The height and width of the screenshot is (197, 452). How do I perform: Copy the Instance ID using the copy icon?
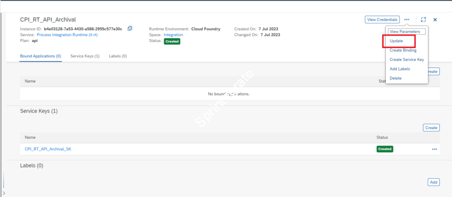pyautogui.click(x=130, y=29)
